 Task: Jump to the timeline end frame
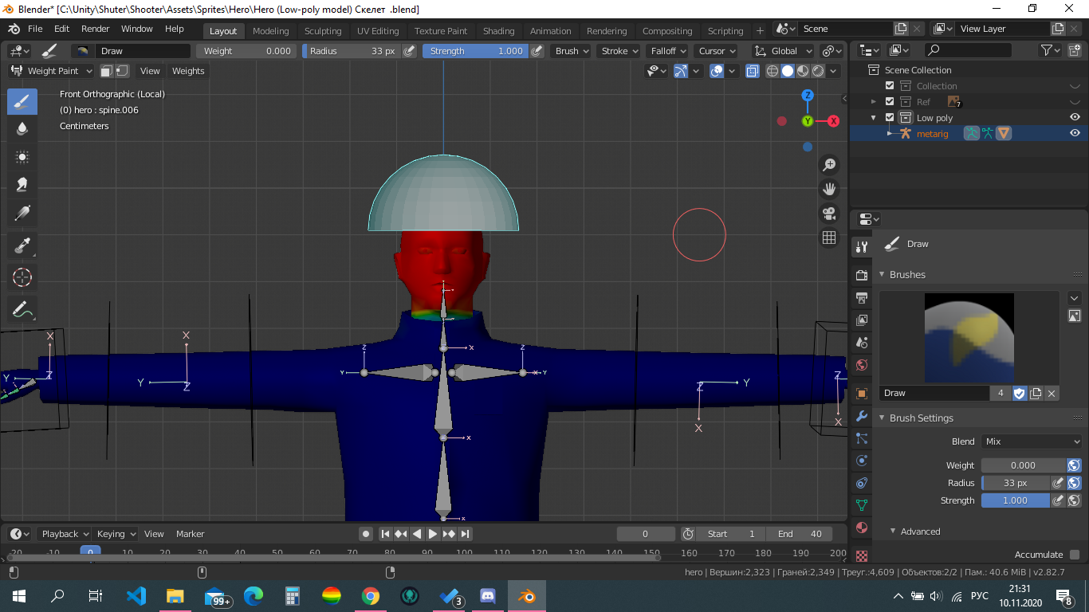[x=465, y=534]
